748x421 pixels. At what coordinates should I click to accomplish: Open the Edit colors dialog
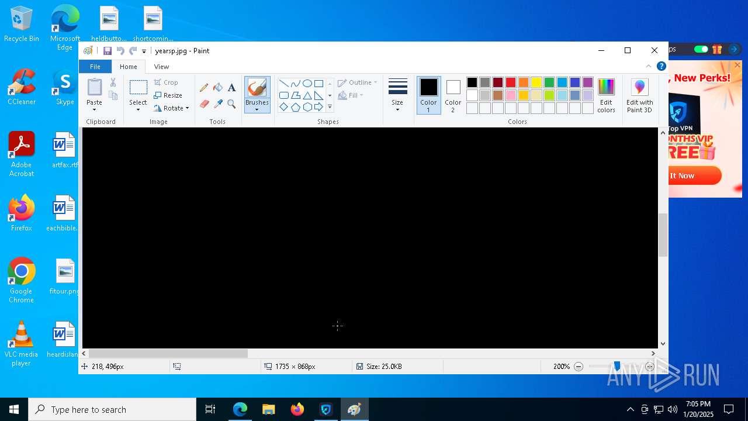pyautogui.click(x=606, y=95)
